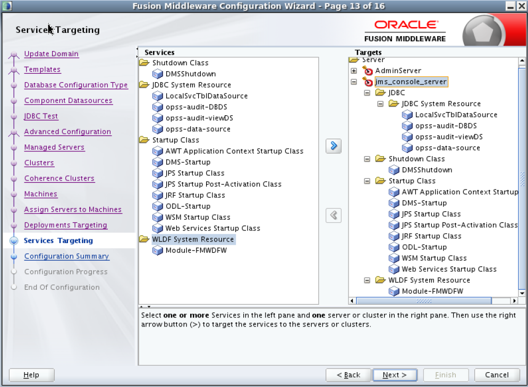The image size is (528, 387).
Task: Click the Startup Class folder icon in Services
Action: point(144,140)
